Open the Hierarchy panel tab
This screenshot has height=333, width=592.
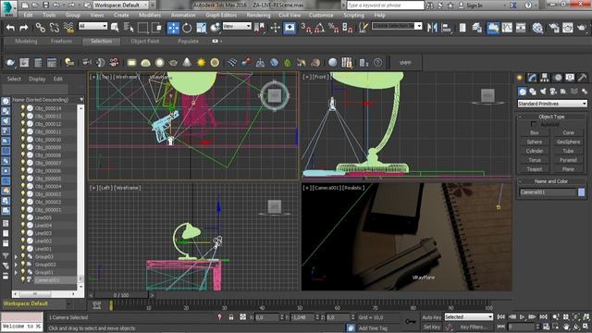[x=545, y=78]
